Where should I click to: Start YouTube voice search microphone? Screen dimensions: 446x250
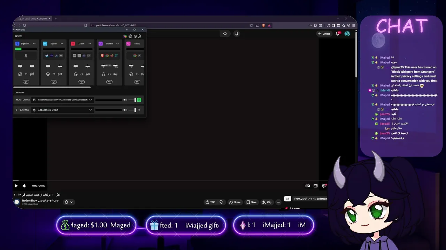click(237, 34)
